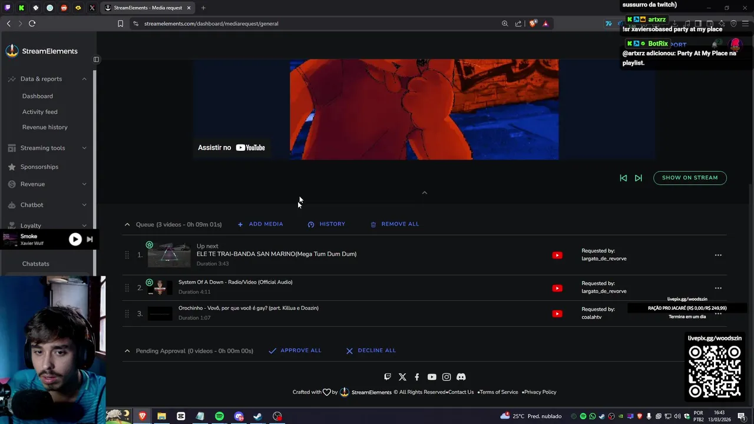The image size is (754, 424).
Task: Open Sponsorships in the sidebar
Action: tap(39, 167)
